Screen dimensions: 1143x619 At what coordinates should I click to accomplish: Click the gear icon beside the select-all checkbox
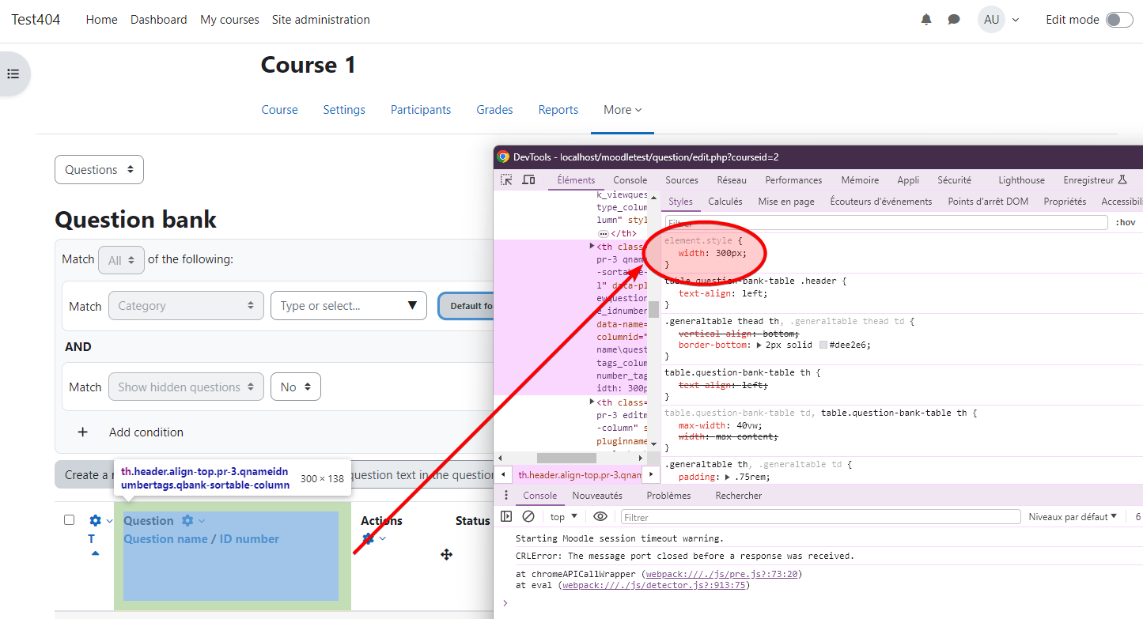click(x=96, y=520)
